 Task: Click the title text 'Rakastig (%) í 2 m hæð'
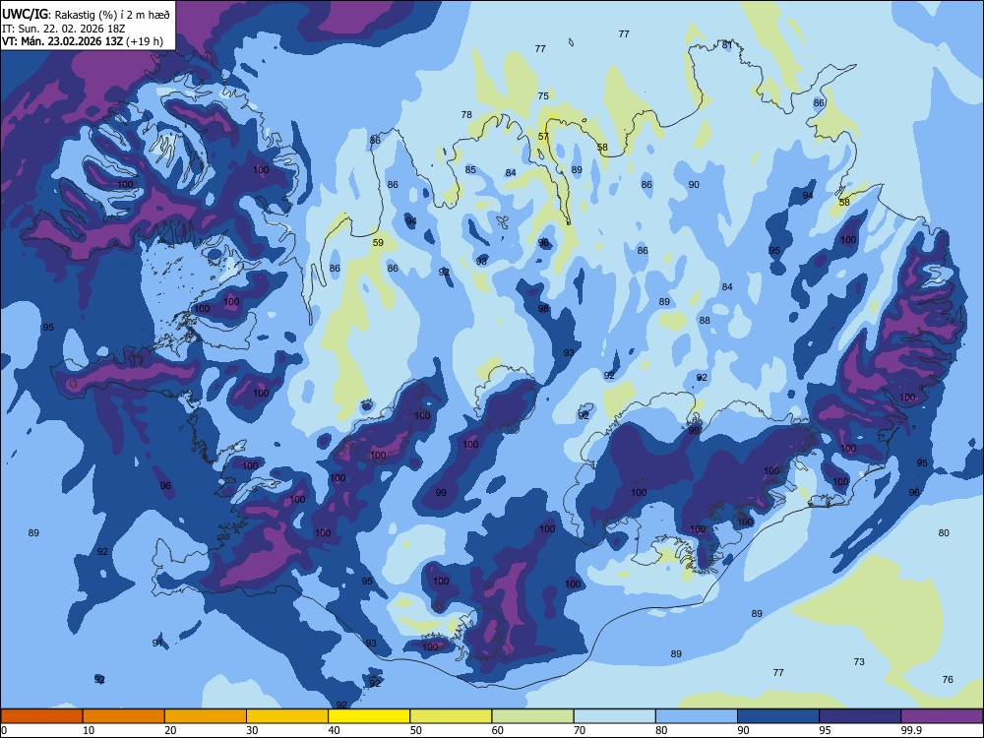coord(112,15)
